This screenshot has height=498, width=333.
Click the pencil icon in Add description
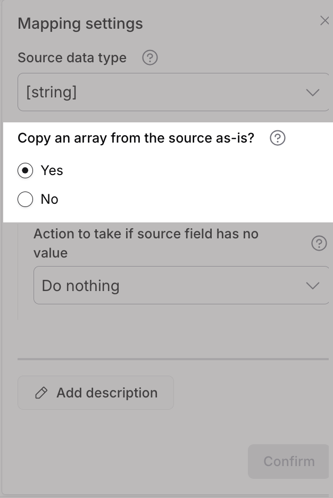pyautogui.click(x=41, y=393)
